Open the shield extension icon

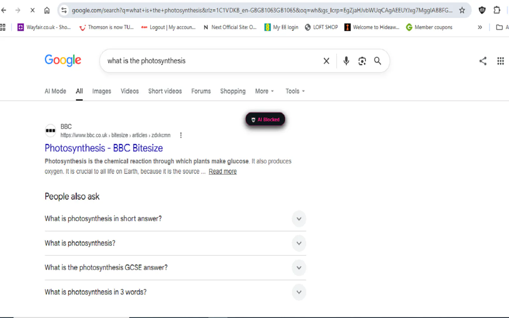click(x=482, y=10)
